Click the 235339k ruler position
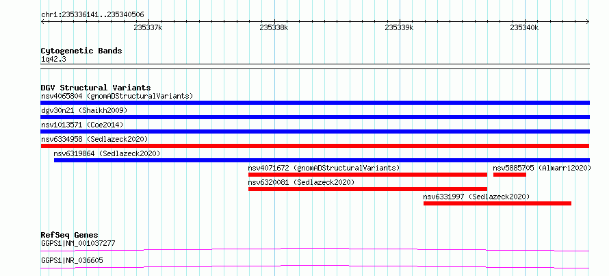The width and height of the screenshot is (609, 276). 399,27
